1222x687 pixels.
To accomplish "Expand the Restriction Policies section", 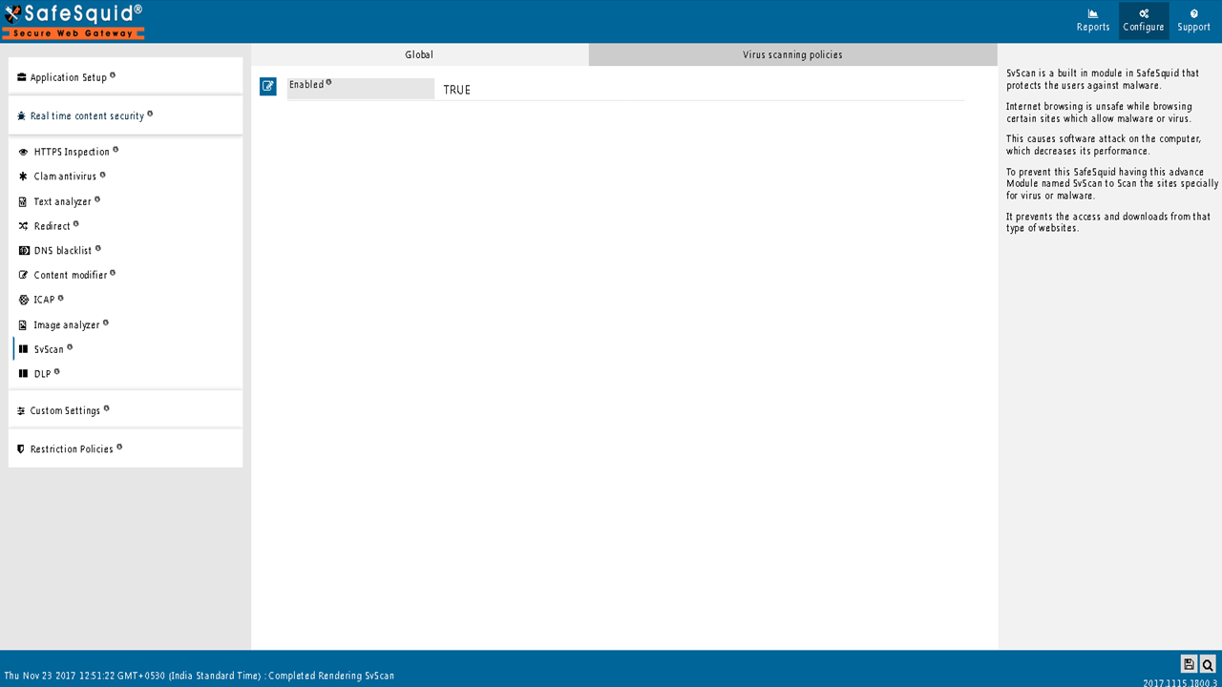I will (125, 448).
